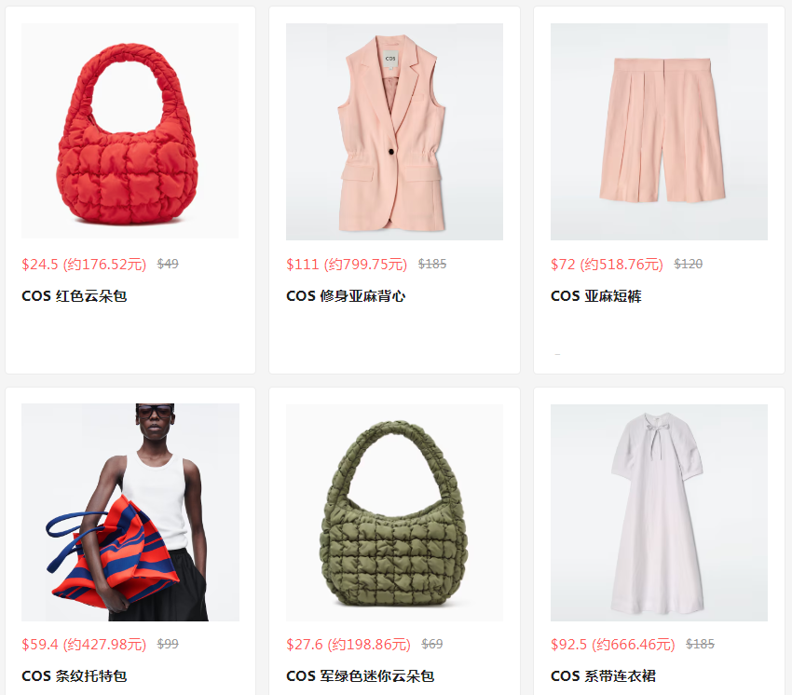Click the title COS 系带连衣裙
The height and width of the screenshot is (695, 792).
pos(603,675)
